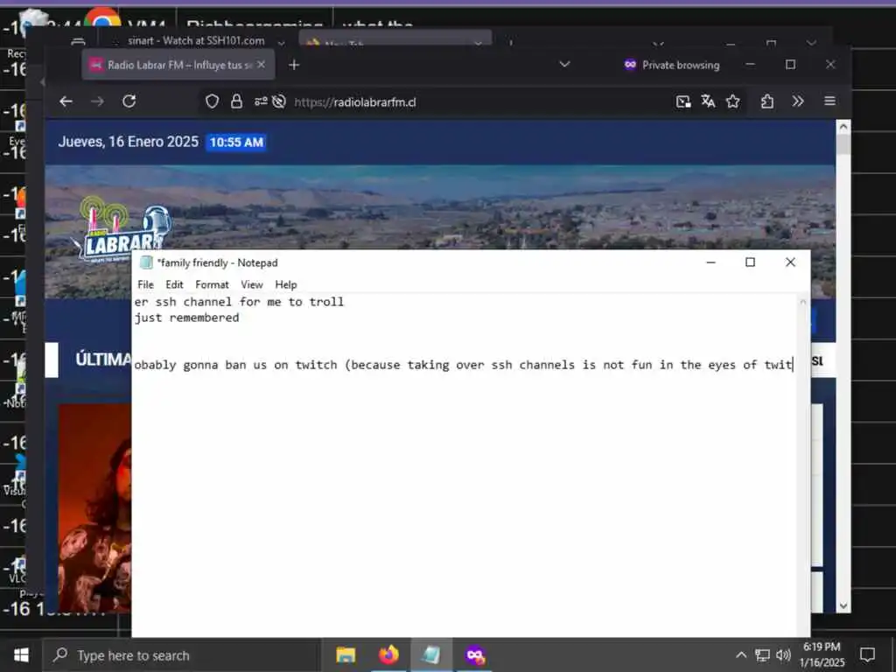The image size is (896, 672).
Task: Click the Private browsing indicator
Action: click(x=672, y=65)
